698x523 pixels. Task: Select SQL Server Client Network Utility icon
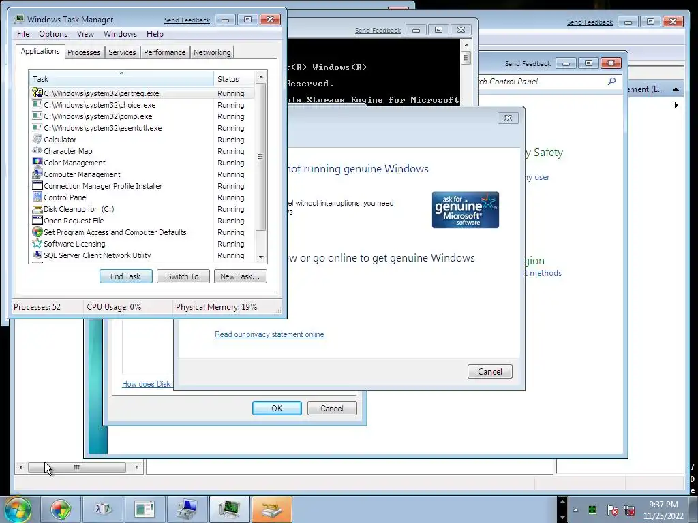click(37, 255)
